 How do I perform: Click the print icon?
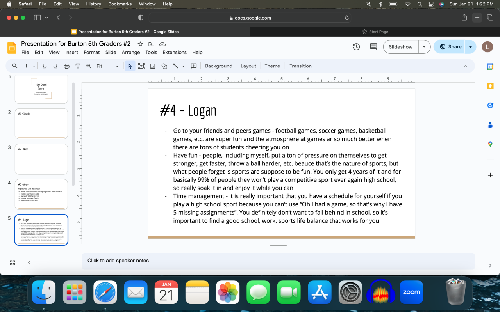(x=66, y=66)
